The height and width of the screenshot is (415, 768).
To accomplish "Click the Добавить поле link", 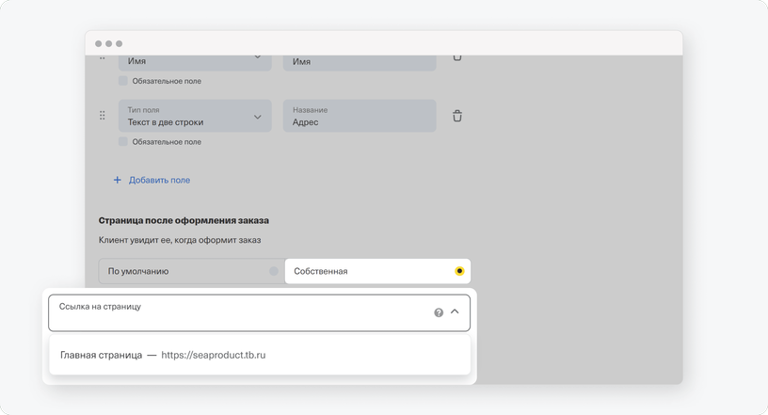I will [x=159, y=180].
